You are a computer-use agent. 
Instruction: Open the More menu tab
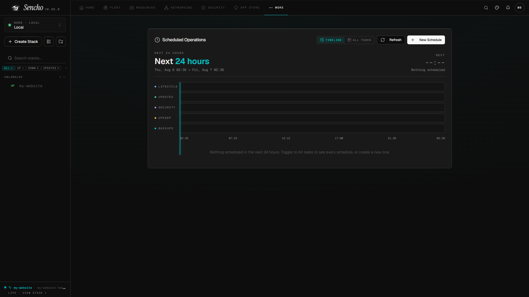(276, 8)
